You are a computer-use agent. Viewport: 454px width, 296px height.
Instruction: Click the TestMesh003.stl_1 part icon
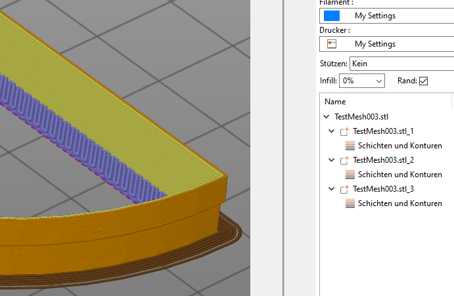pyautogui.click(x=344, y=131)
